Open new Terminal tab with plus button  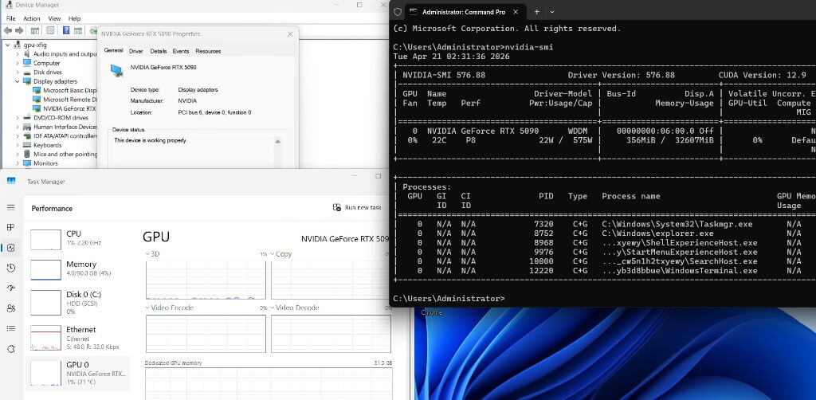click(x=536, y=11)
